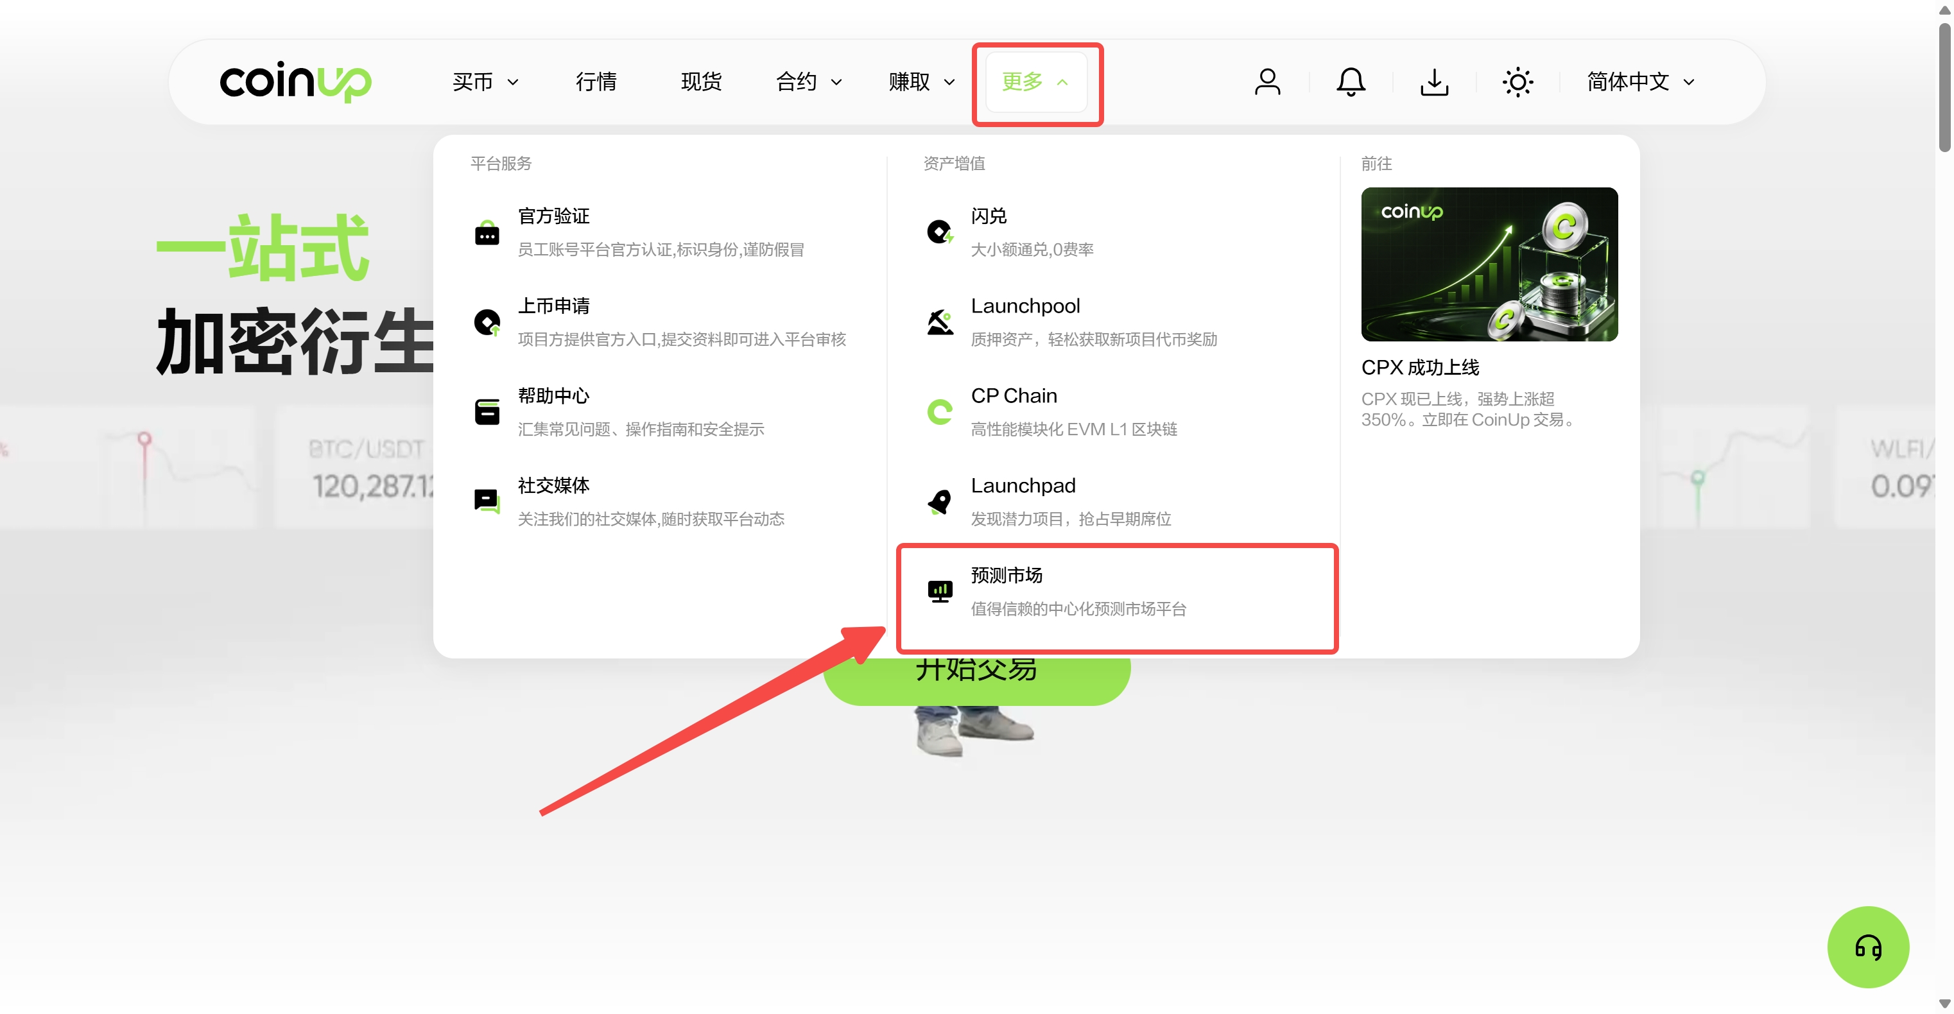Click the Launchpool icon
Screen dimensions: 1954x1014
(x=940, y=322)
